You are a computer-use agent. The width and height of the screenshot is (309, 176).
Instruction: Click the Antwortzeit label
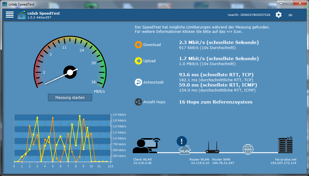pyautogui.click(x=153, y=82)
